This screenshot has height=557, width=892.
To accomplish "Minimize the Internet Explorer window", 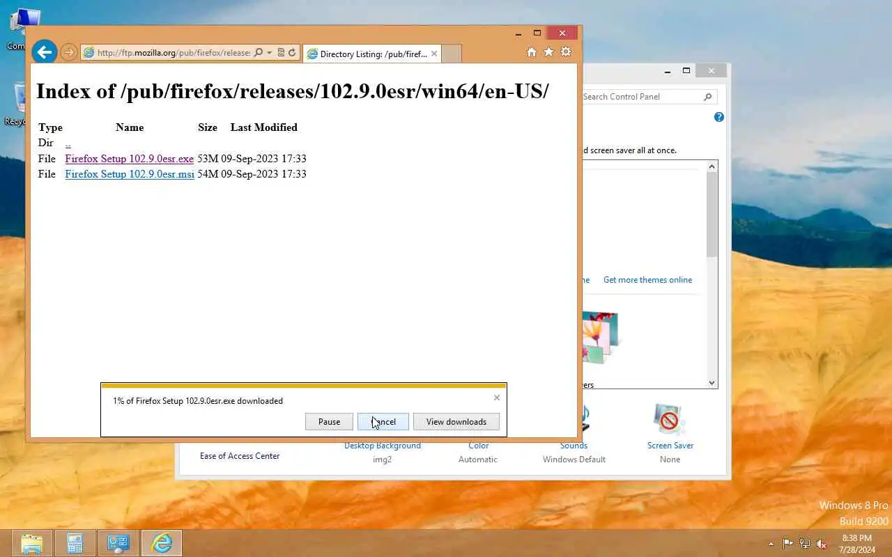I will [x=518, y=33].
